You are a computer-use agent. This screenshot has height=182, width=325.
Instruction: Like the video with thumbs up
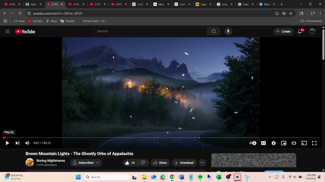tap(130, 163)
